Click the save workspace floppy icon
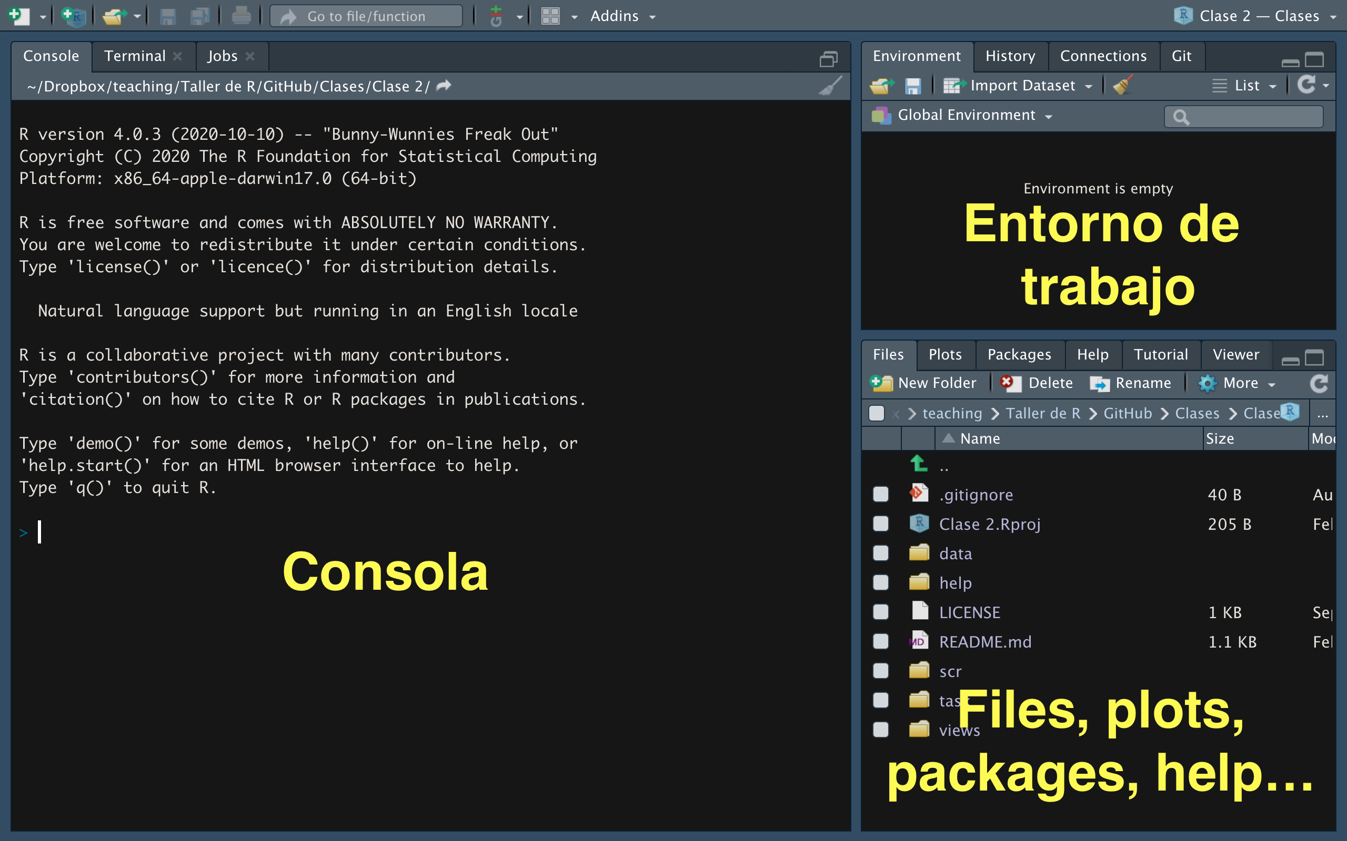This screenshot has height=841, width=1347. point(913,86)
